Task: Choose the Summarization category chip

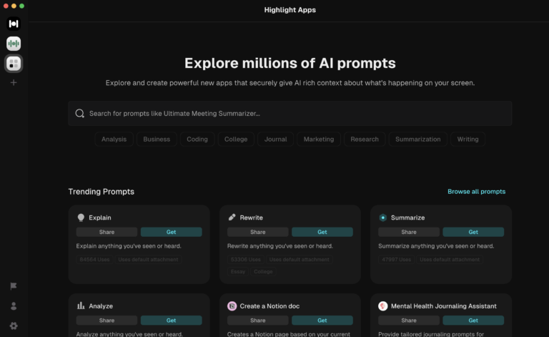Action: [x=417, y=140]
